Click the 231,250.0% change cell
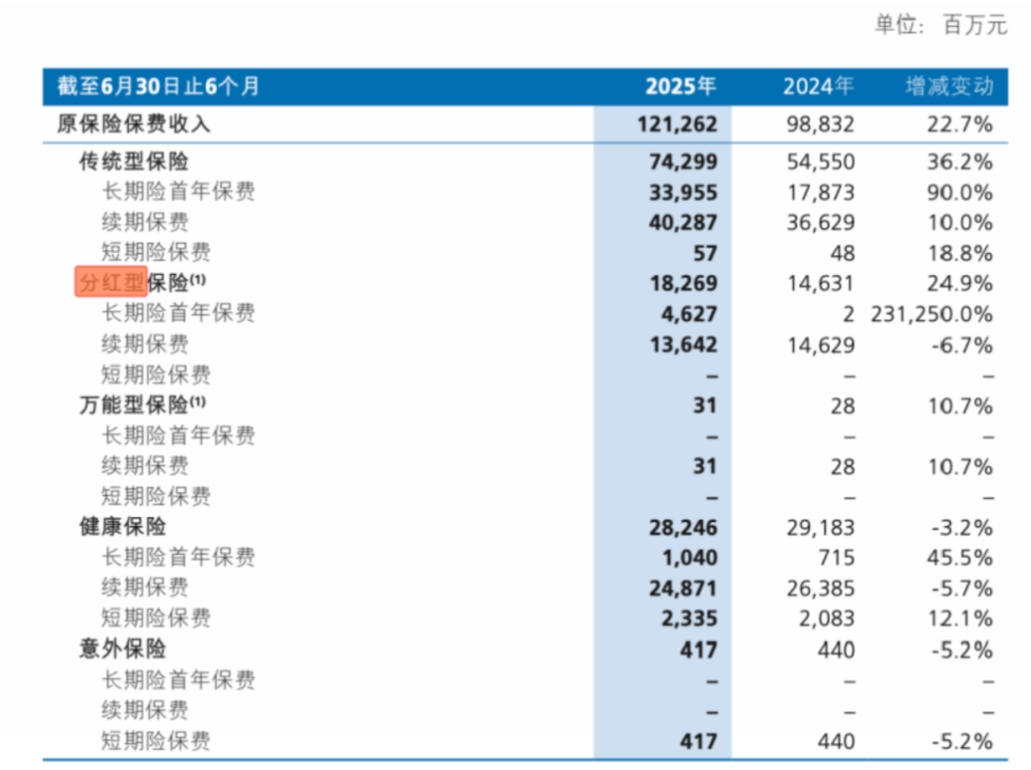Image resolution: width=1031 pixels, height=770 pixels. point(932,313)
